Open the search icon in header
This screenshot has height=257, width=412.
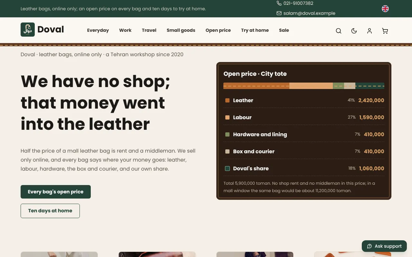click(339, 31)
